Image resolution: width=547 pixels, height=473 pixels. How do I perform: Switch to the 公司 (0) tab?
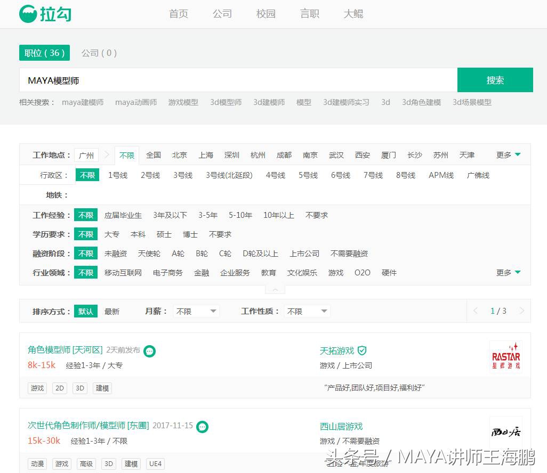[99, 53]
